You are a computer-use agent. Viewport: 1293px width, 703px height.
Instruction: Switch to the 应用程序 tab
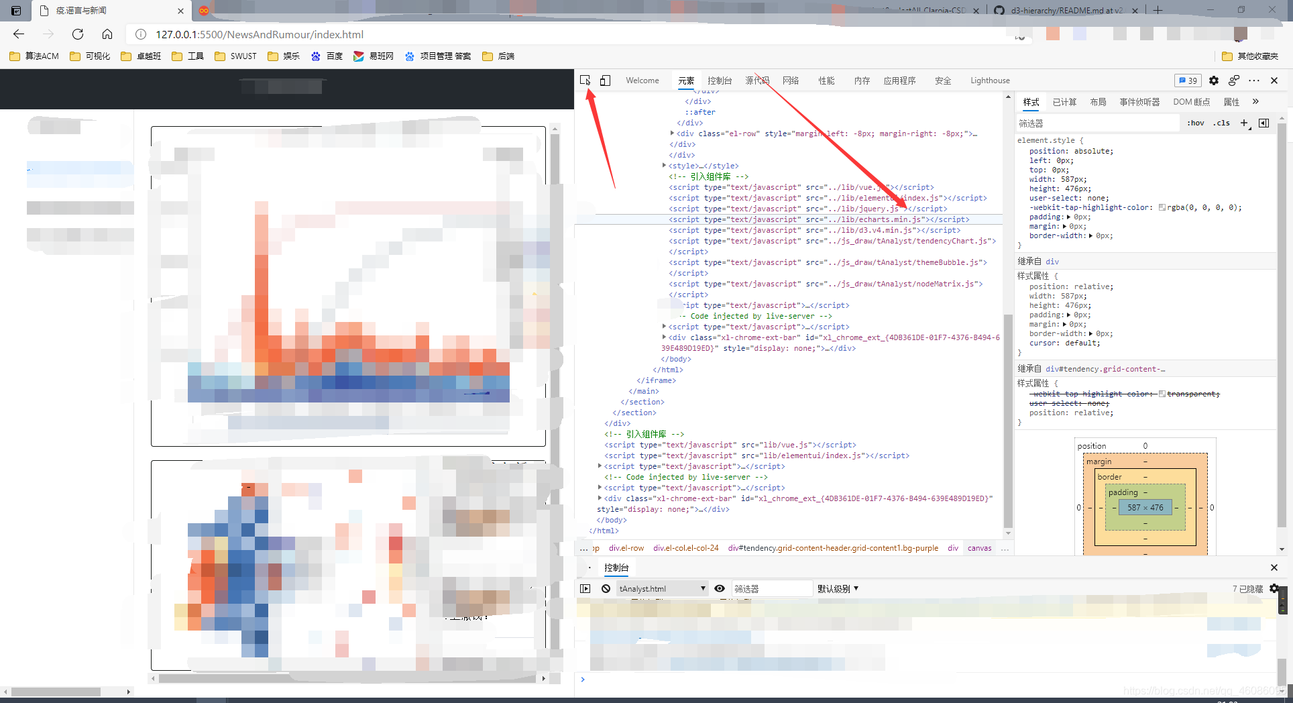pyautogui.click(x=899, y=80)
